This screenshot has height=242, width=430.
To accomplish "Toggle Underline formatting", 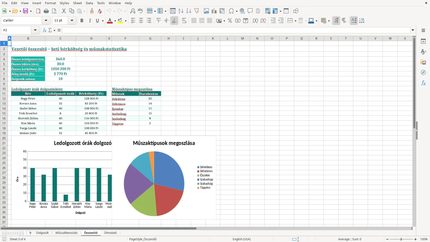I will [97, 21].
